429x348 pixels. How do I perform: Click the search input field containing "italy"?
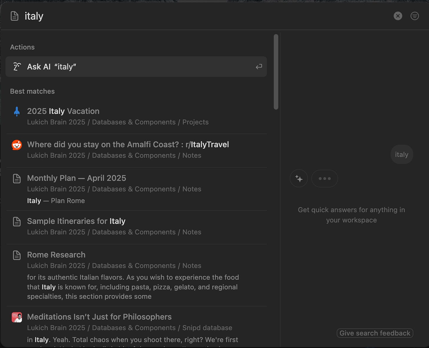[206, 16]
